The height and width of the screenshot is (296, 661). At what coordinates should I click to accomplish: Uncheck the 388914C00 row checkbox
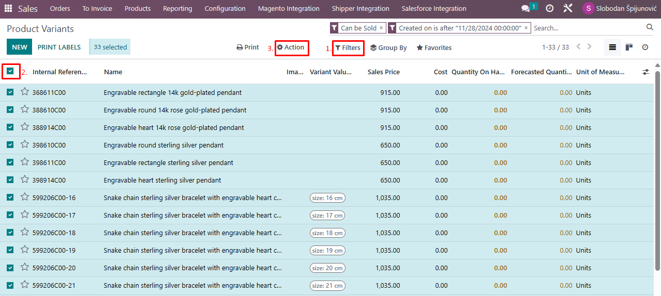(x=10, y=127)
